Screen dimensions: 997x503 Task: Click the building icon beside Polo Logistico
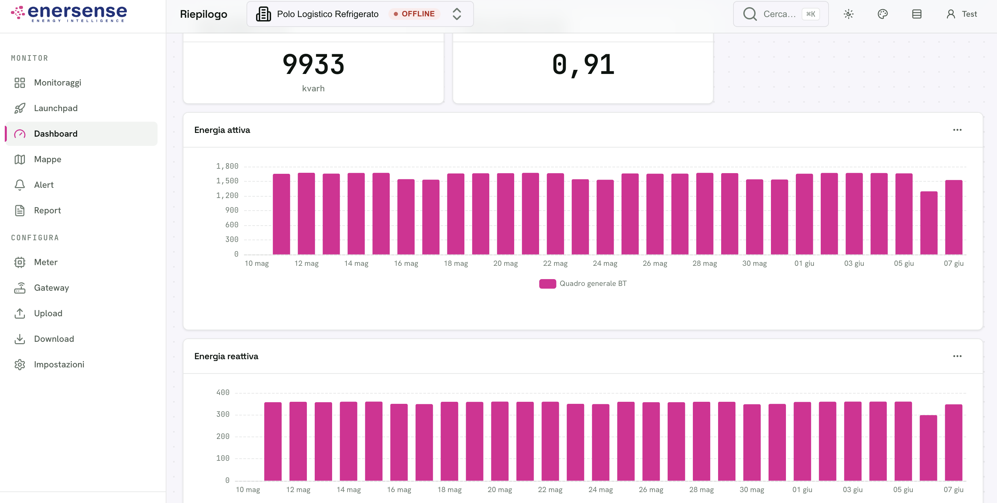pos(263,14)
